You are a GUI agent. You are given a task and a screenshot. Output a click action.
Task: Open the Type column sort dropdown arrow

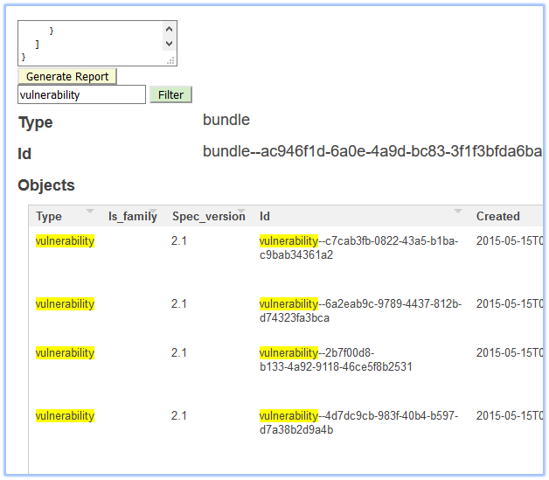pos(90,211)
